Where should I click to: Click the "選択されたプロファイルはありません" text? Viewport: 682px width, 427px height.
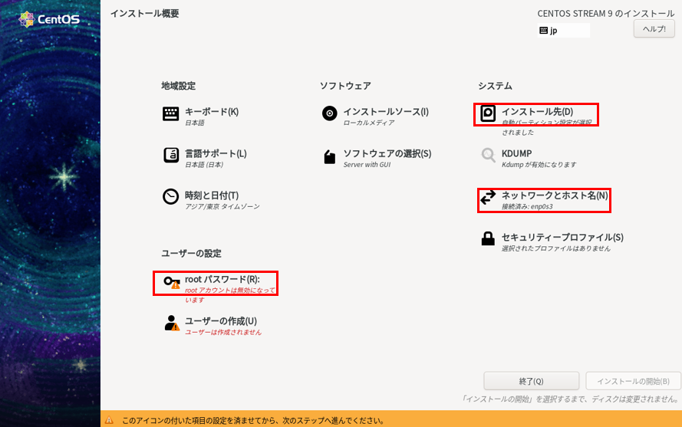coord(556,248)
